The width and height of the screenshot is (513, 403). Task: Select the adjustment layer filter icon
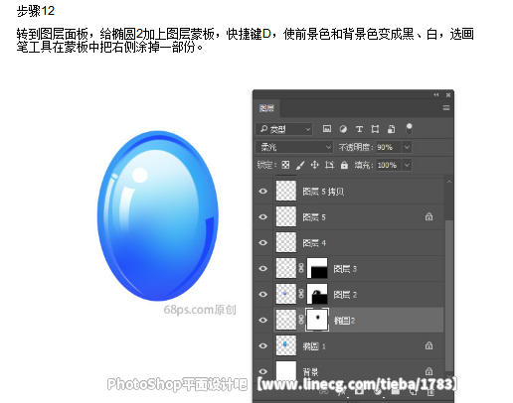point(343,129)
